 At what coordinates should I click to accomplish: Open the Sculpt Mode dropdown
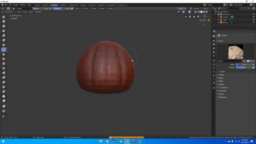[x=8, y=12]
